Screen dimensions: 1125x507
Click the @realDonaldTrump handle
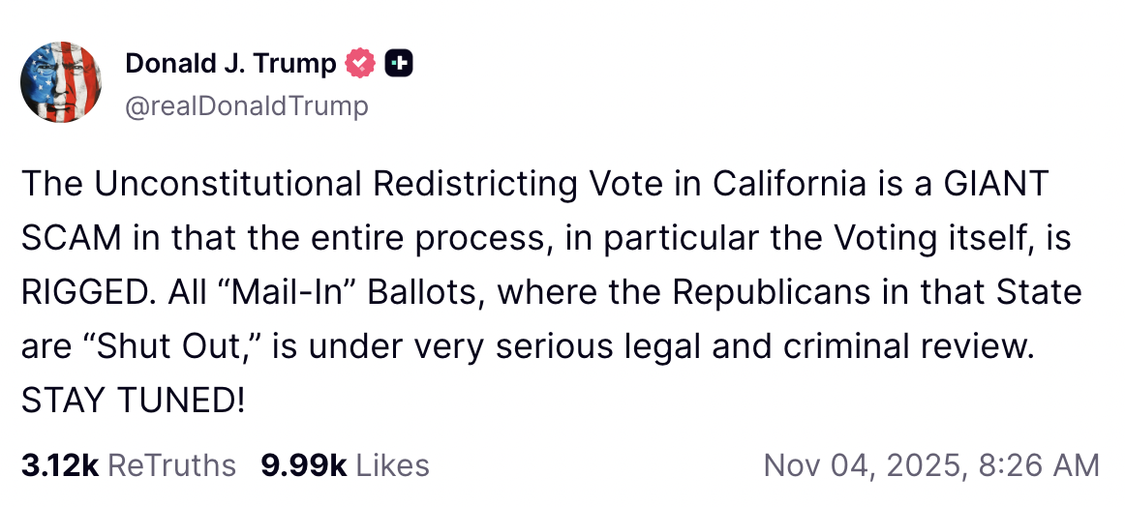pyautogui.click(x=247, y=104)
